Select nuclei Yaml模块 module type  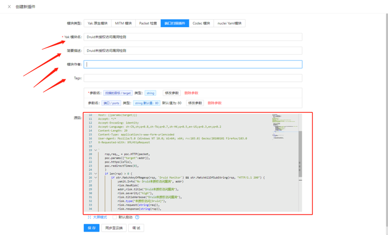tap(229, 23)
